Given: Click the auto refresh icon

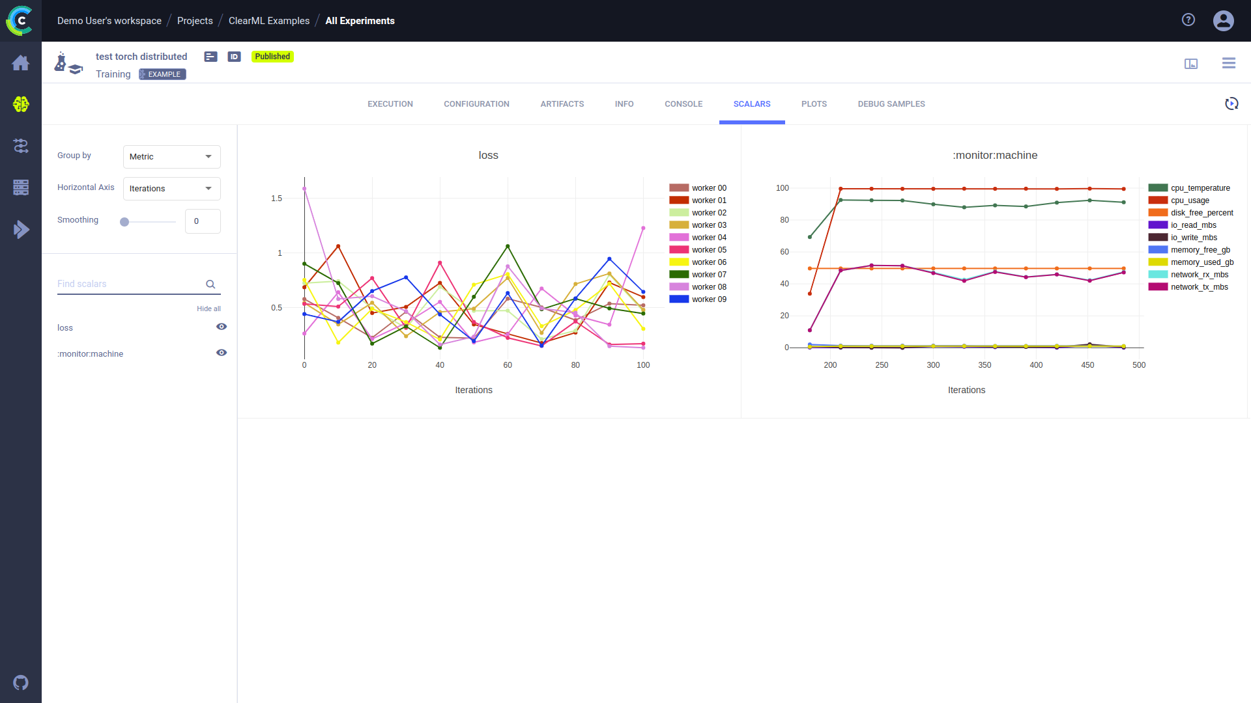Looking at the screenshot, I should pos(1231,103).
